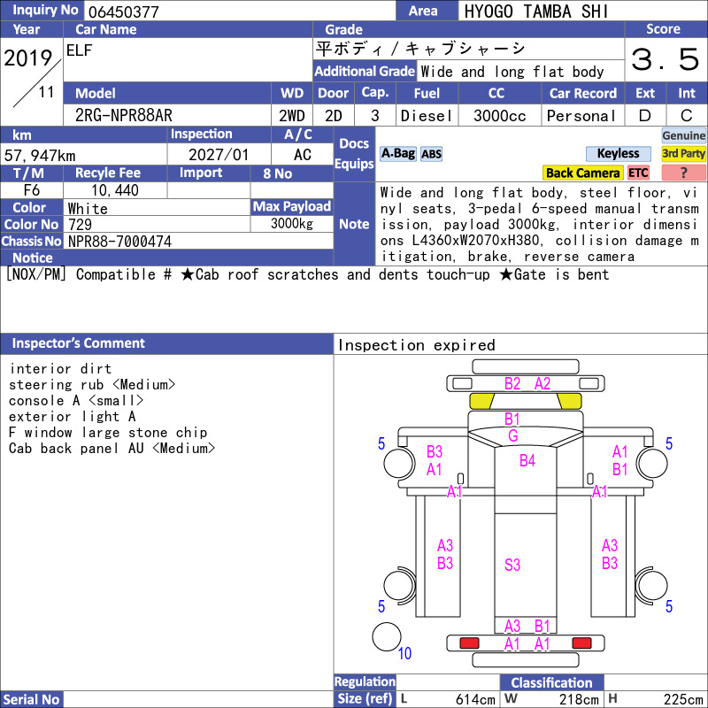Click recycle fee 10,440
Screen dimensions: 708x708
coord(115,190)
